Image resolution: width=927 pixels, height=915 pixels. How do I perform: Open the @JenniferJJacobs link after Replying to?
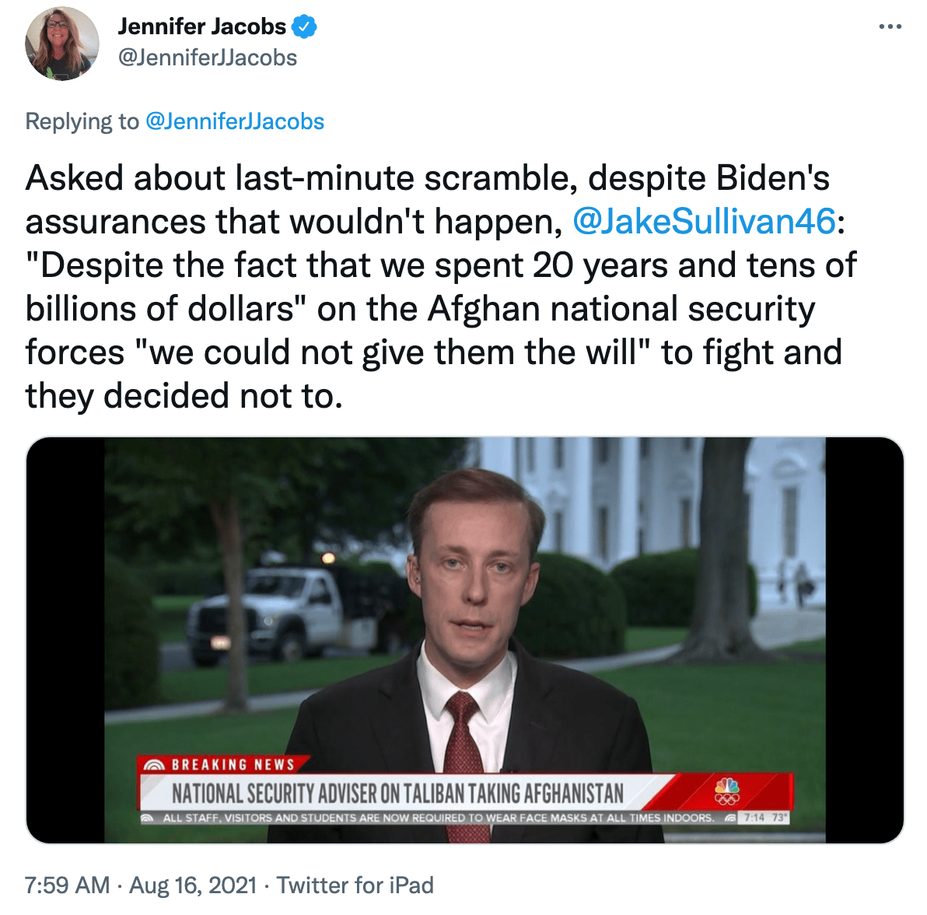coord(235,121)
